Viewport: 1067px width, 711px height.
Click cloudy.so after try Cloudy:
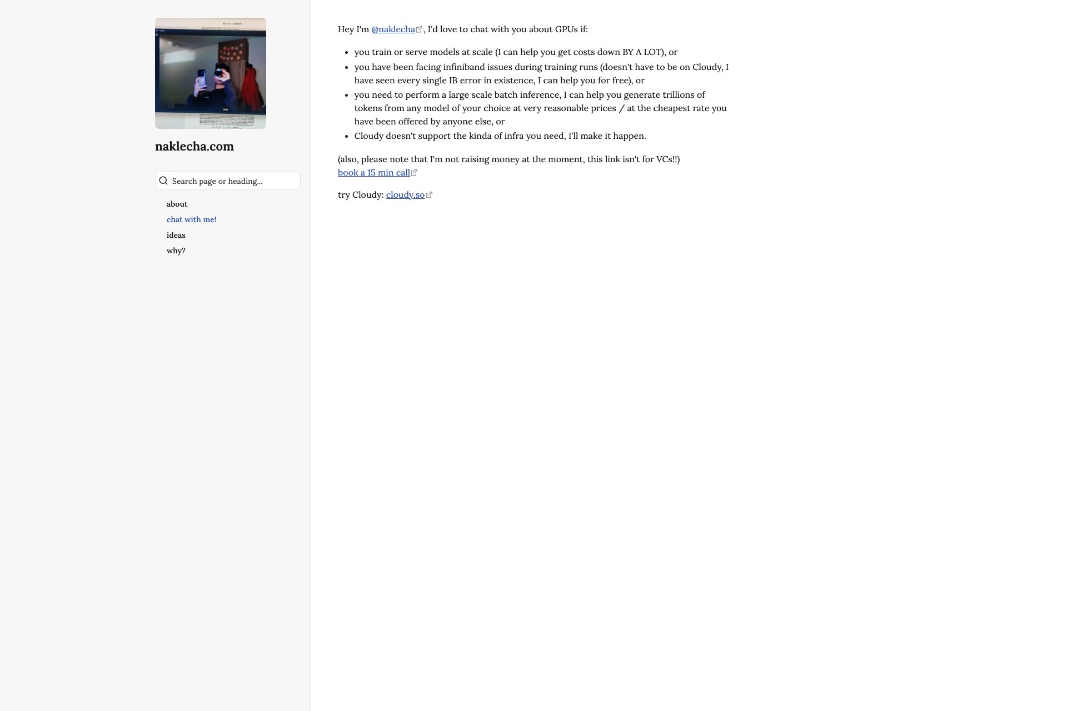(405, 194)
